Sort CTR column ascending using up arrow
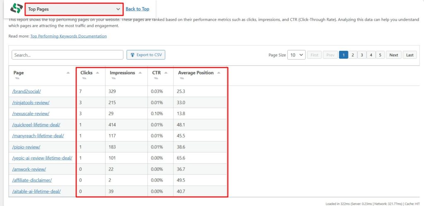 pos(166,73)
